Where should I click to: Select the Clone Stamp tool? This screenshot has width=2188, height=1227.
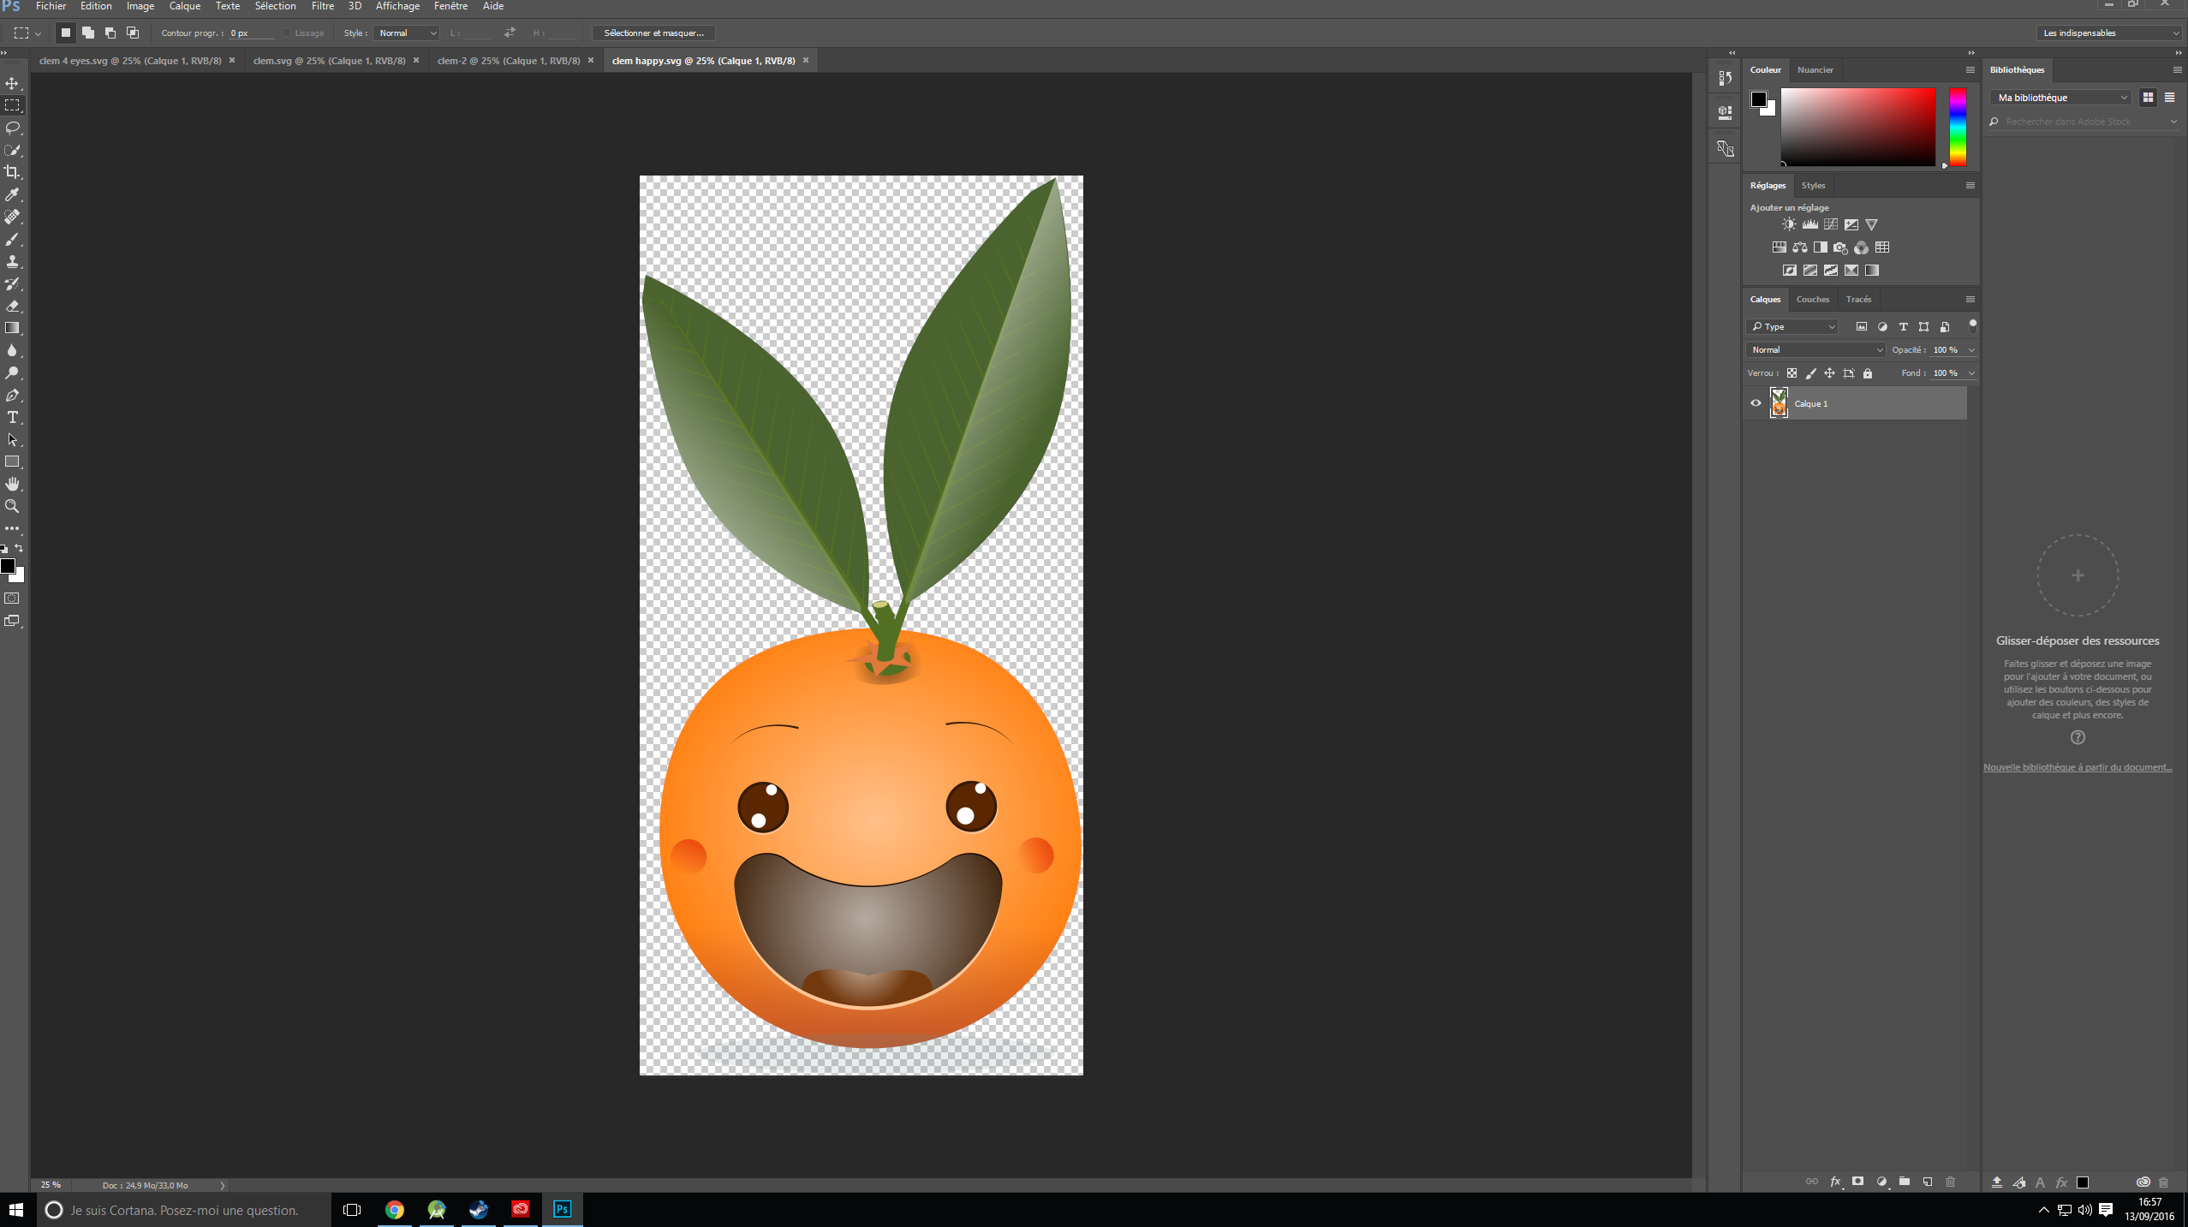coord(12,261)
